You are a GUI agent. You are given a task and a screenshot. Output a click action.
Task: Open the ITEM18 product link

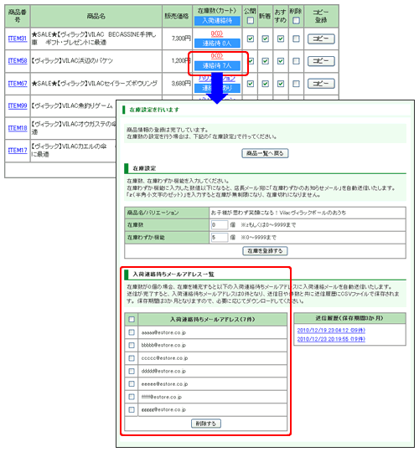tap(18, 128)
